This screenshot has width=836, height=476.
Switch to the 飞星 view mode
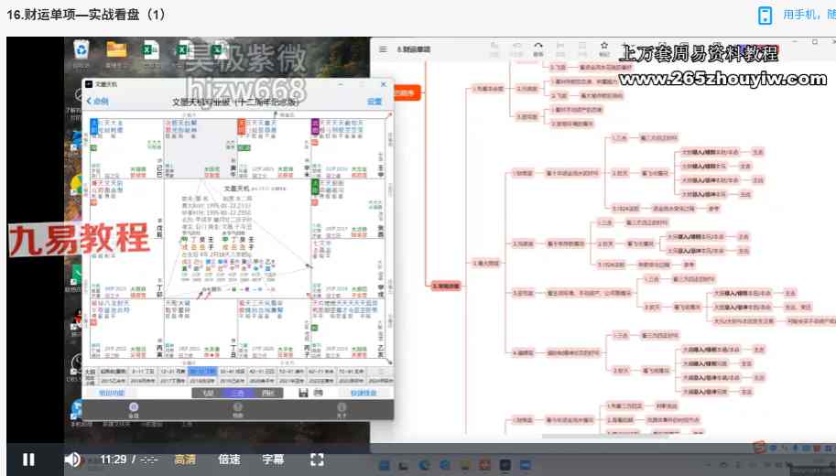click(x=206, y=393)
